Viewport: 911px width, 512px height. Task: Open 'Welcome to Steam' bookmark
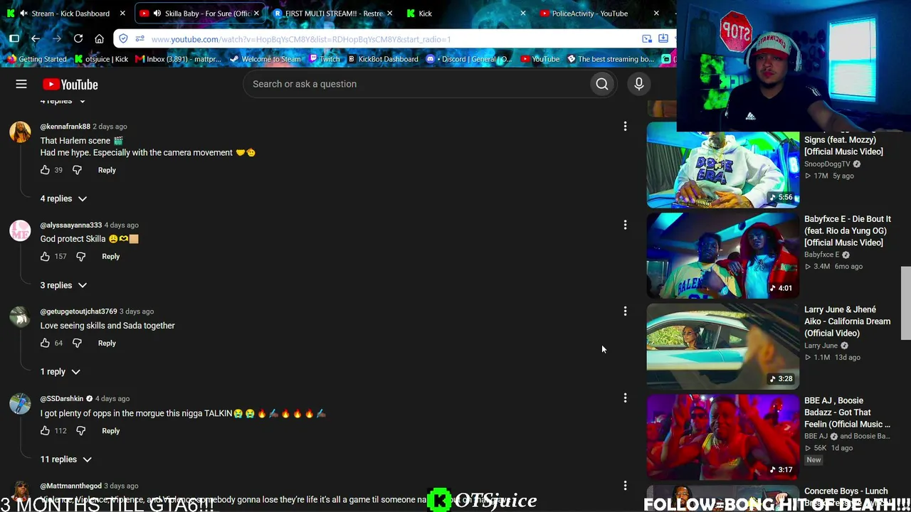(265, 59)
